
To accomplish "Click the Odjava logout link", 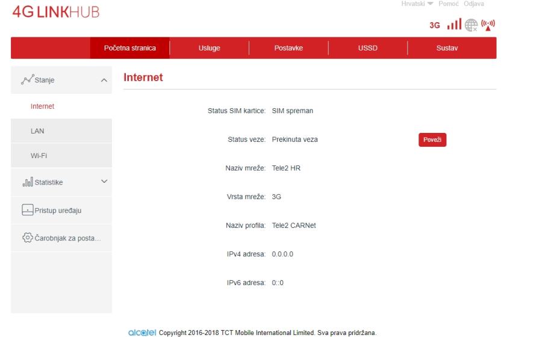I will tap(474, 4).
